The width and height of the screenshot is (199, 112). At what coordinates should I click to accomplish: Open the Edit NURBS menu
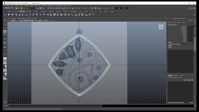click(x=50, y=6)
